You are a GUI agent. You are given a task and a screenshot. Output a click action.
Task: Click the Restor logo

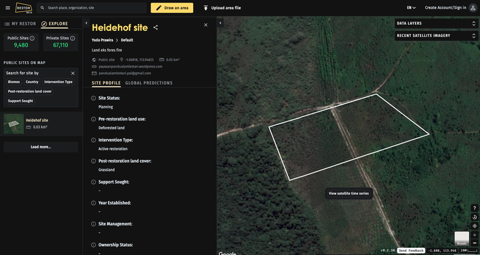pos(24,8)
